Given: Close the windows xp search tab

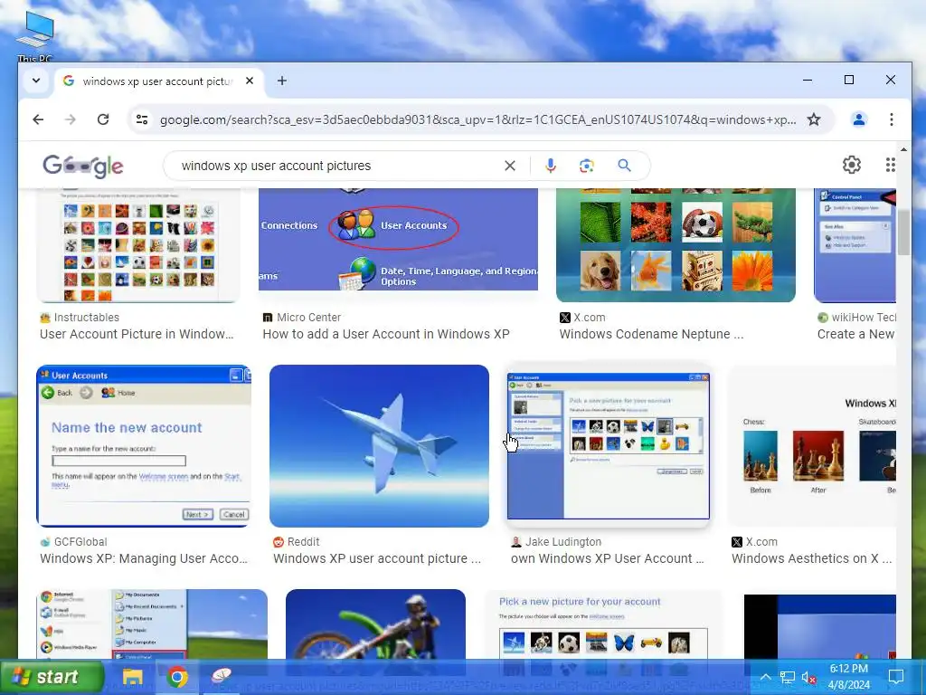Looking at the screenshot, I should (x=250, y=81).
